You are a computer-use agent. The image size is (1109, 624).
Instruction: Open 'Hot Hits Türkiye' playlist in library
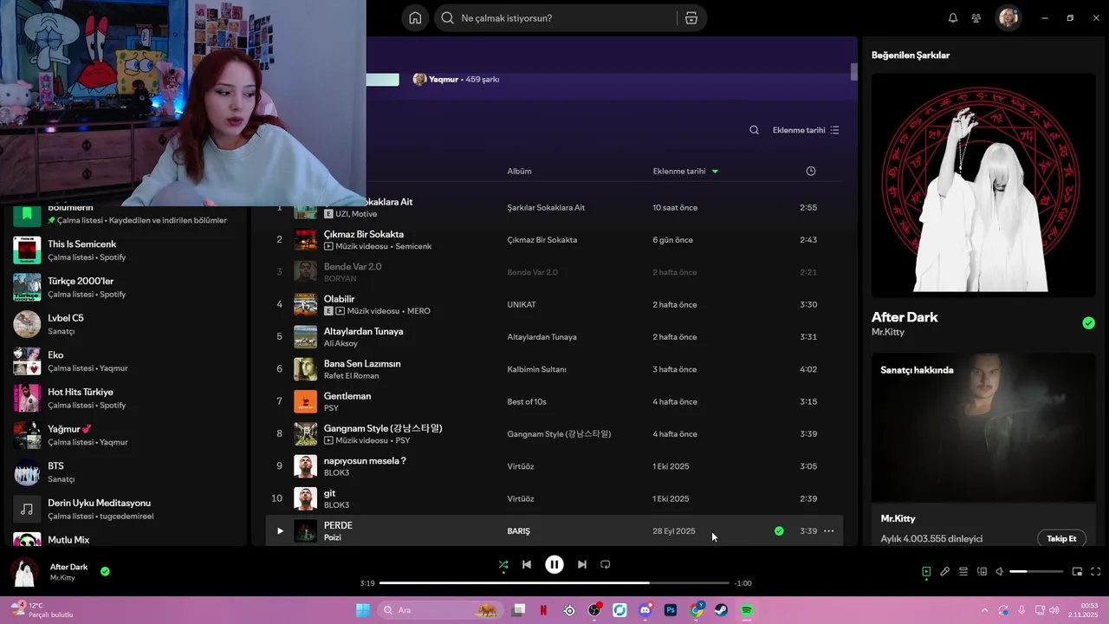tap(126, 398)
